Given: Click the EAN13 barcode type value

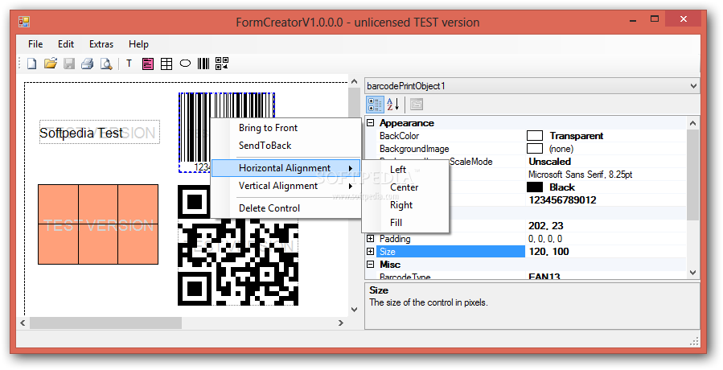Looking at the screenshot, I should [x=606, y=277].
